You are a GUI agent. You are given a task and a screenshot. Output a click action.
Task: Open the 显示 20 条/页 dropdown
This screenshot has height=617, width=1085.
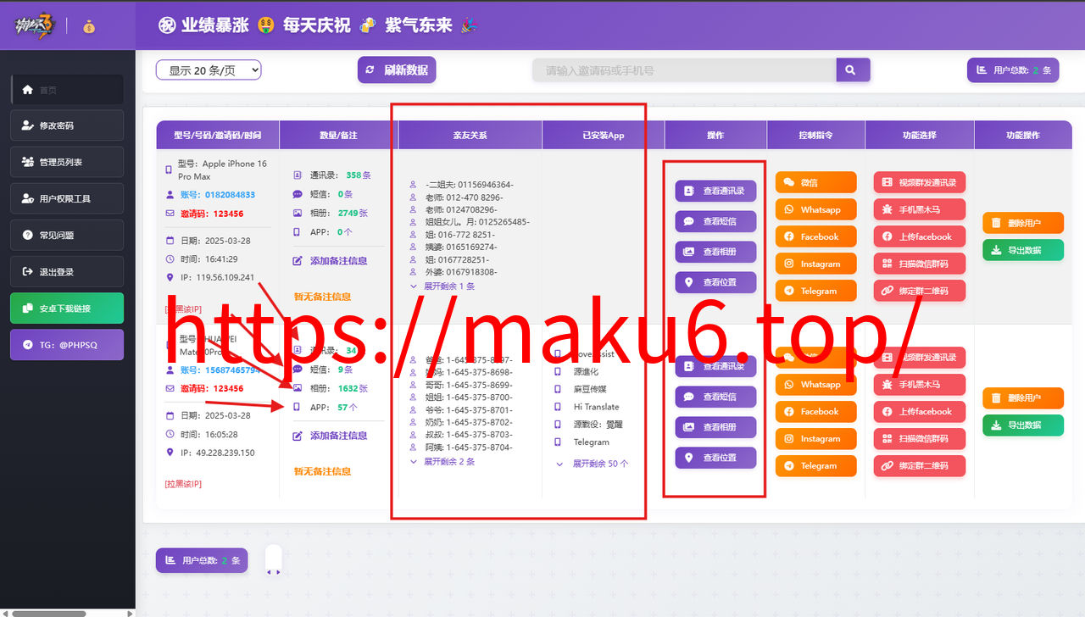tap(209, 70)
